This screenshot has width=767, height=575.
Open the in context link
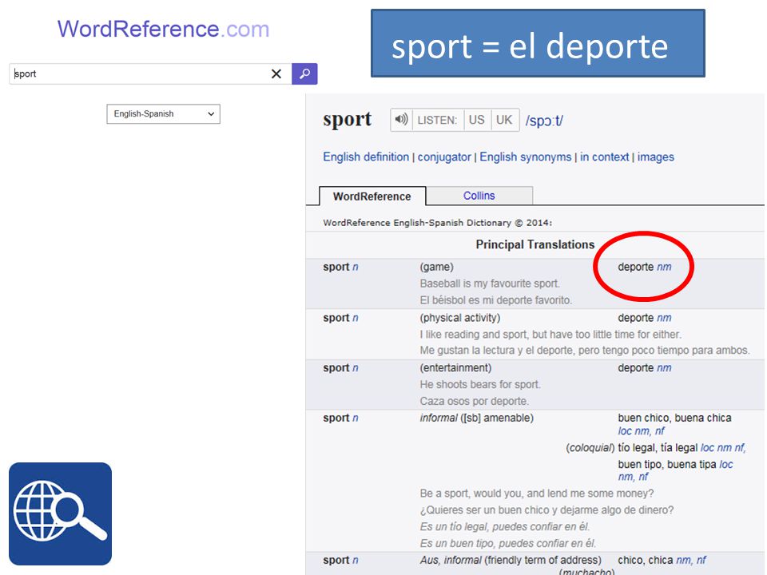tap(605, 157)
